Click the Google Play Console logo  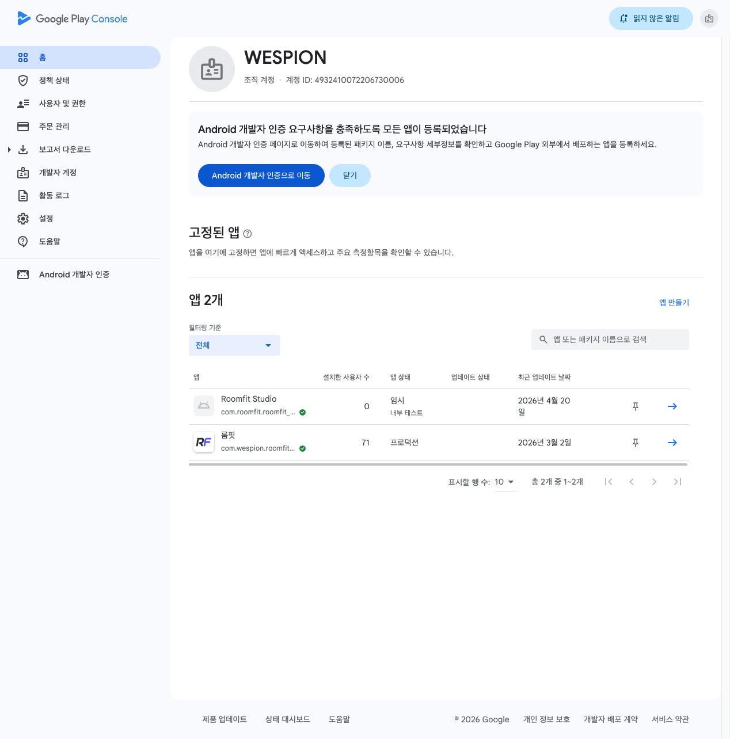point(73,18)
